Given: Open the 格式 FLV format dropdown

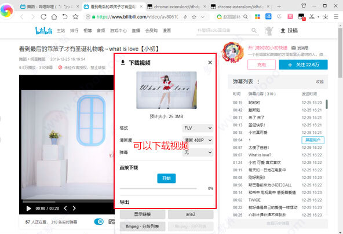Looking at the screenshot, I should coord(198,128).
